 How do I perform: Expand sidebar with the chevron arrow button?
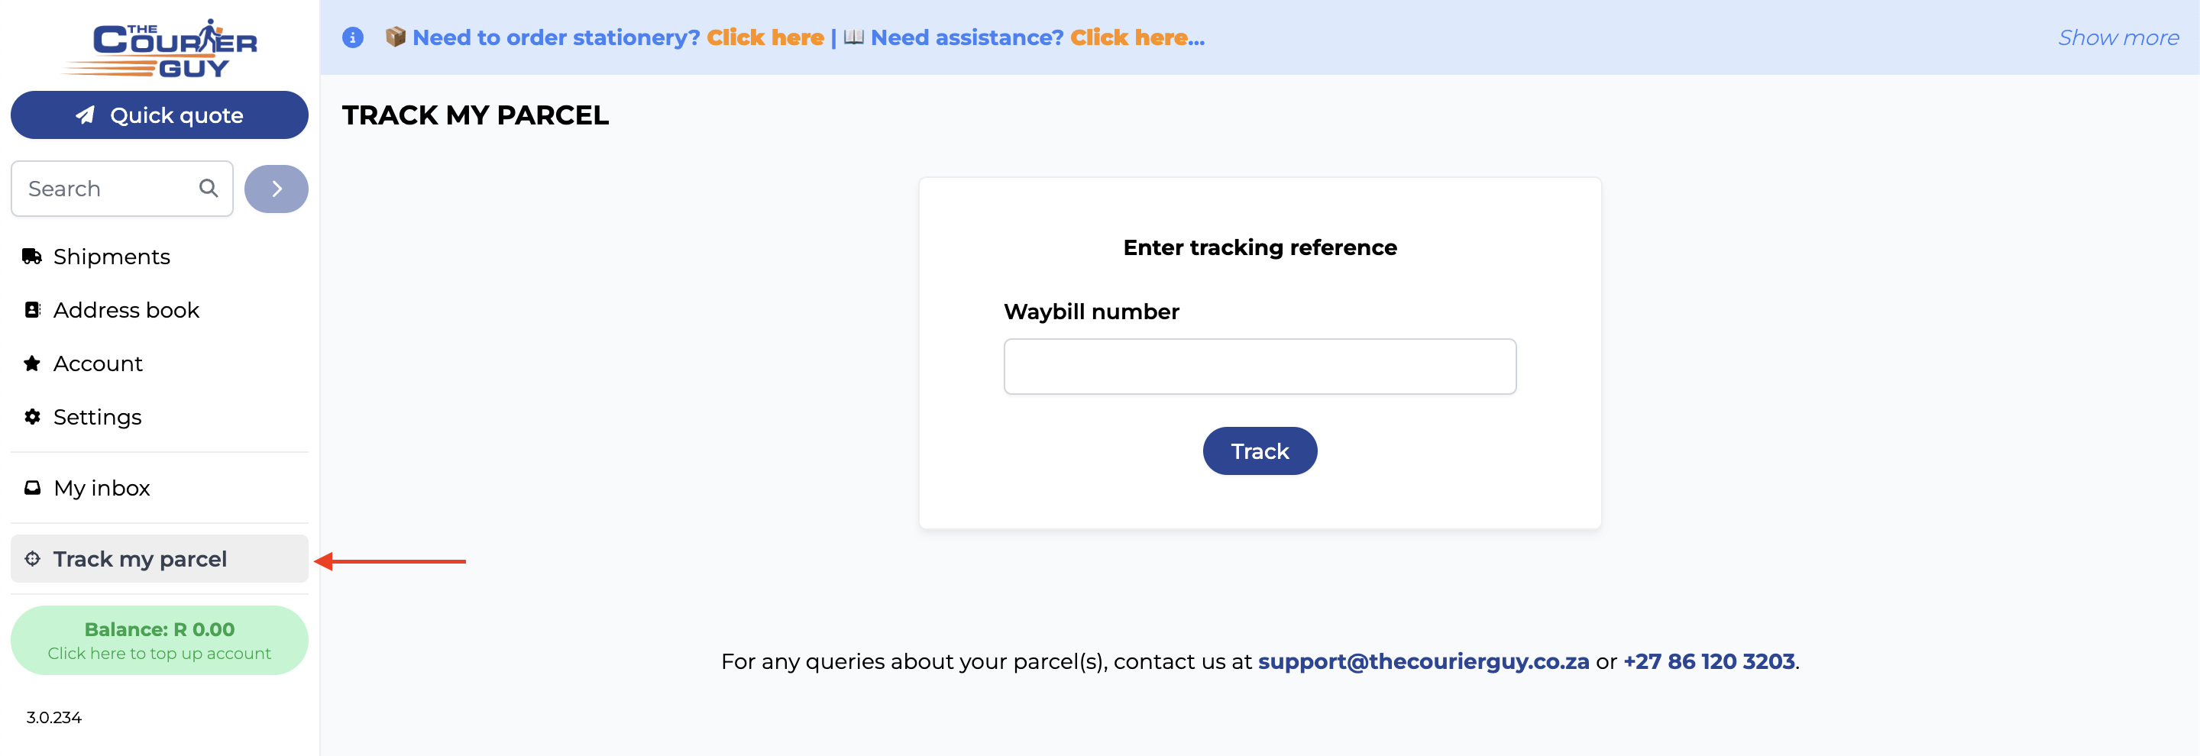tap(277, 189)
